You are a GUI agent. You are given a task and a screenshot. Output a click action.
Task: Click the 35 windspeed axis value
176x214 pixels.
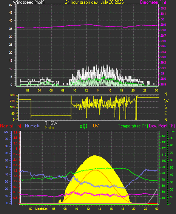pos(11,29)
